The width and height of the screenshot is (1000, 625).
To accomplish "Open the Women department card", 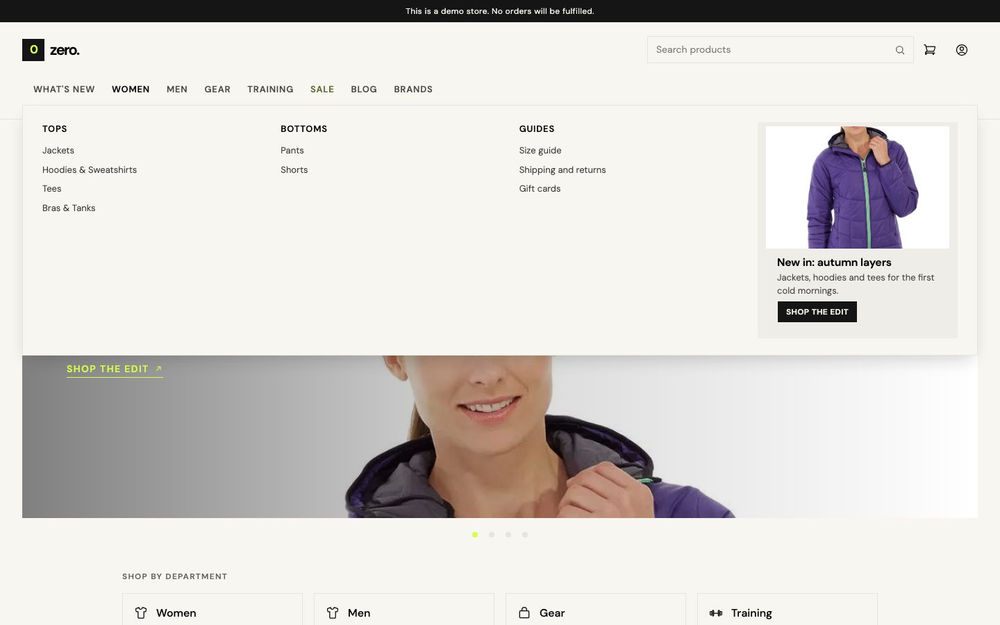I will (x=212, y=610).
